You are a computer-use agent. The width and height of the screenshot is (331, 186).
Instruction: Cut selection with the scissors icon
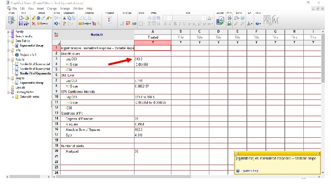pos(64,18)
